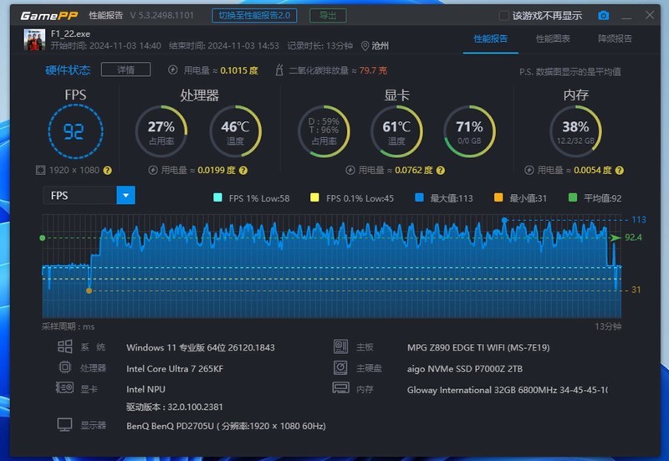Click the power icon beside processor 0.0199 度

coord(153,171)
